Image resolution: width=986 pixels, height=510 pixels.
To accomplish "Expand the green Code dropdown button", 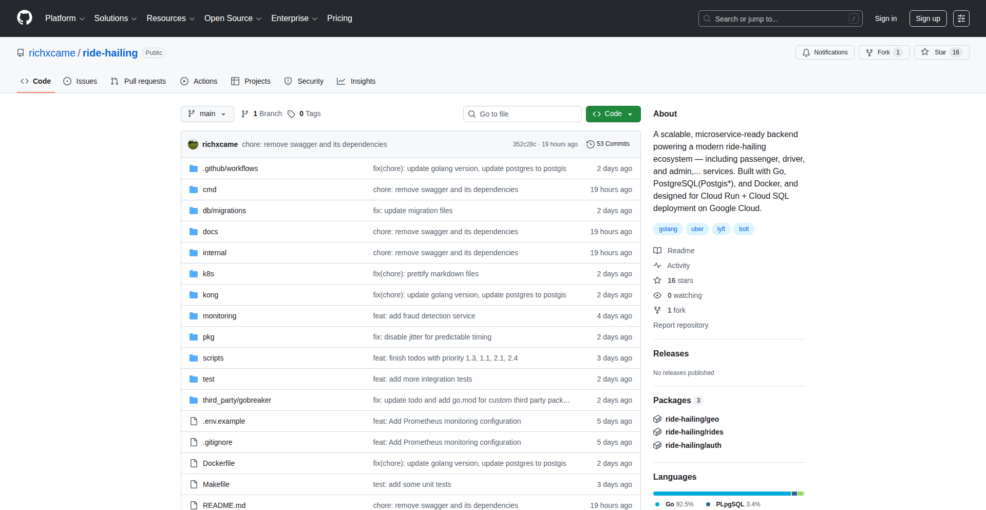I will (x=613, y=114).
